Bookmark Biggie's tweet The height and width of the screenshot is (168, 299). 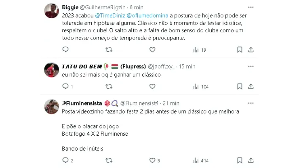(240, 50)
